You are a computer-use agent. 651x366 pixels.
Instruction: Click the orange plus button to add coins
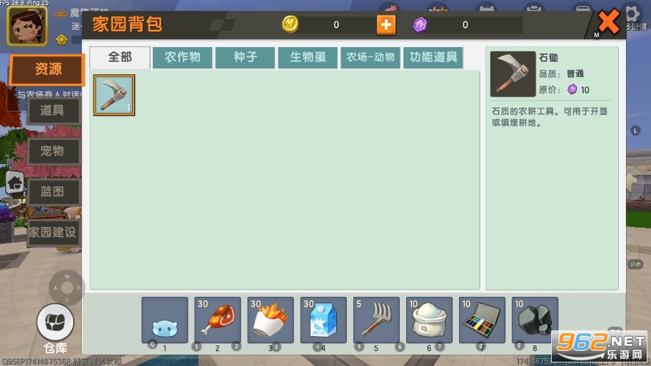tap(385, 25)
